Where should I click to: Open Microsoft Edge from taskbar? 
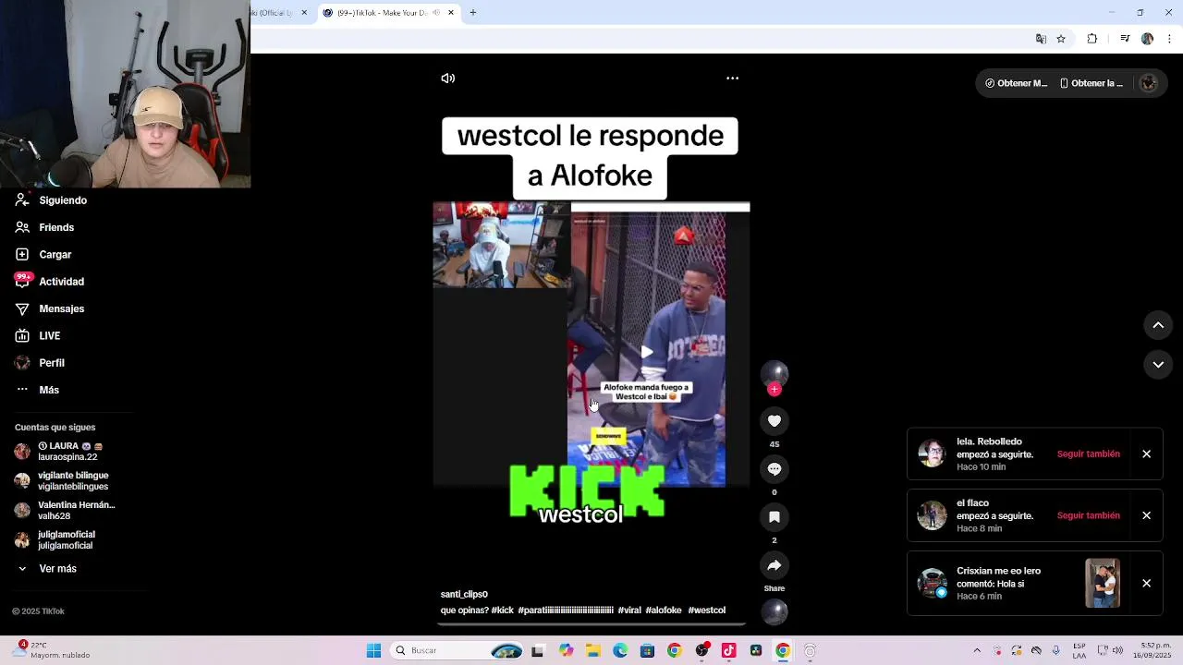620,651
